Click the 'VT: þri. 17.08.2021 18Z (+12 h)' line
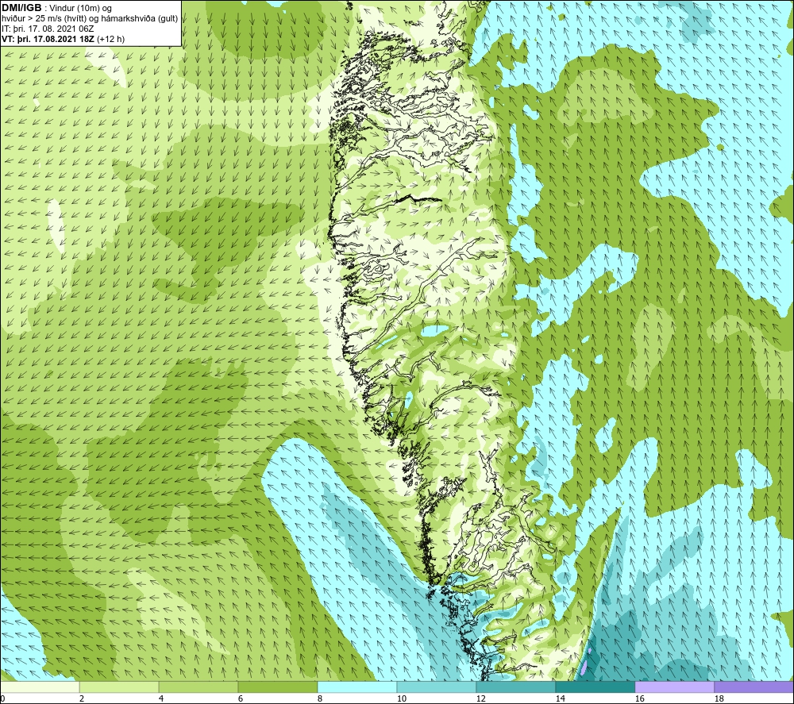Image resolution: width=794 pixels, height=704 pixels. (x=63, y=38)
